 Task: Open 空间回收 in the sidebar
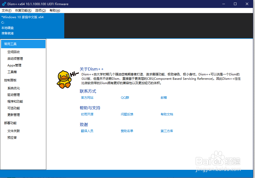[14, 52]
